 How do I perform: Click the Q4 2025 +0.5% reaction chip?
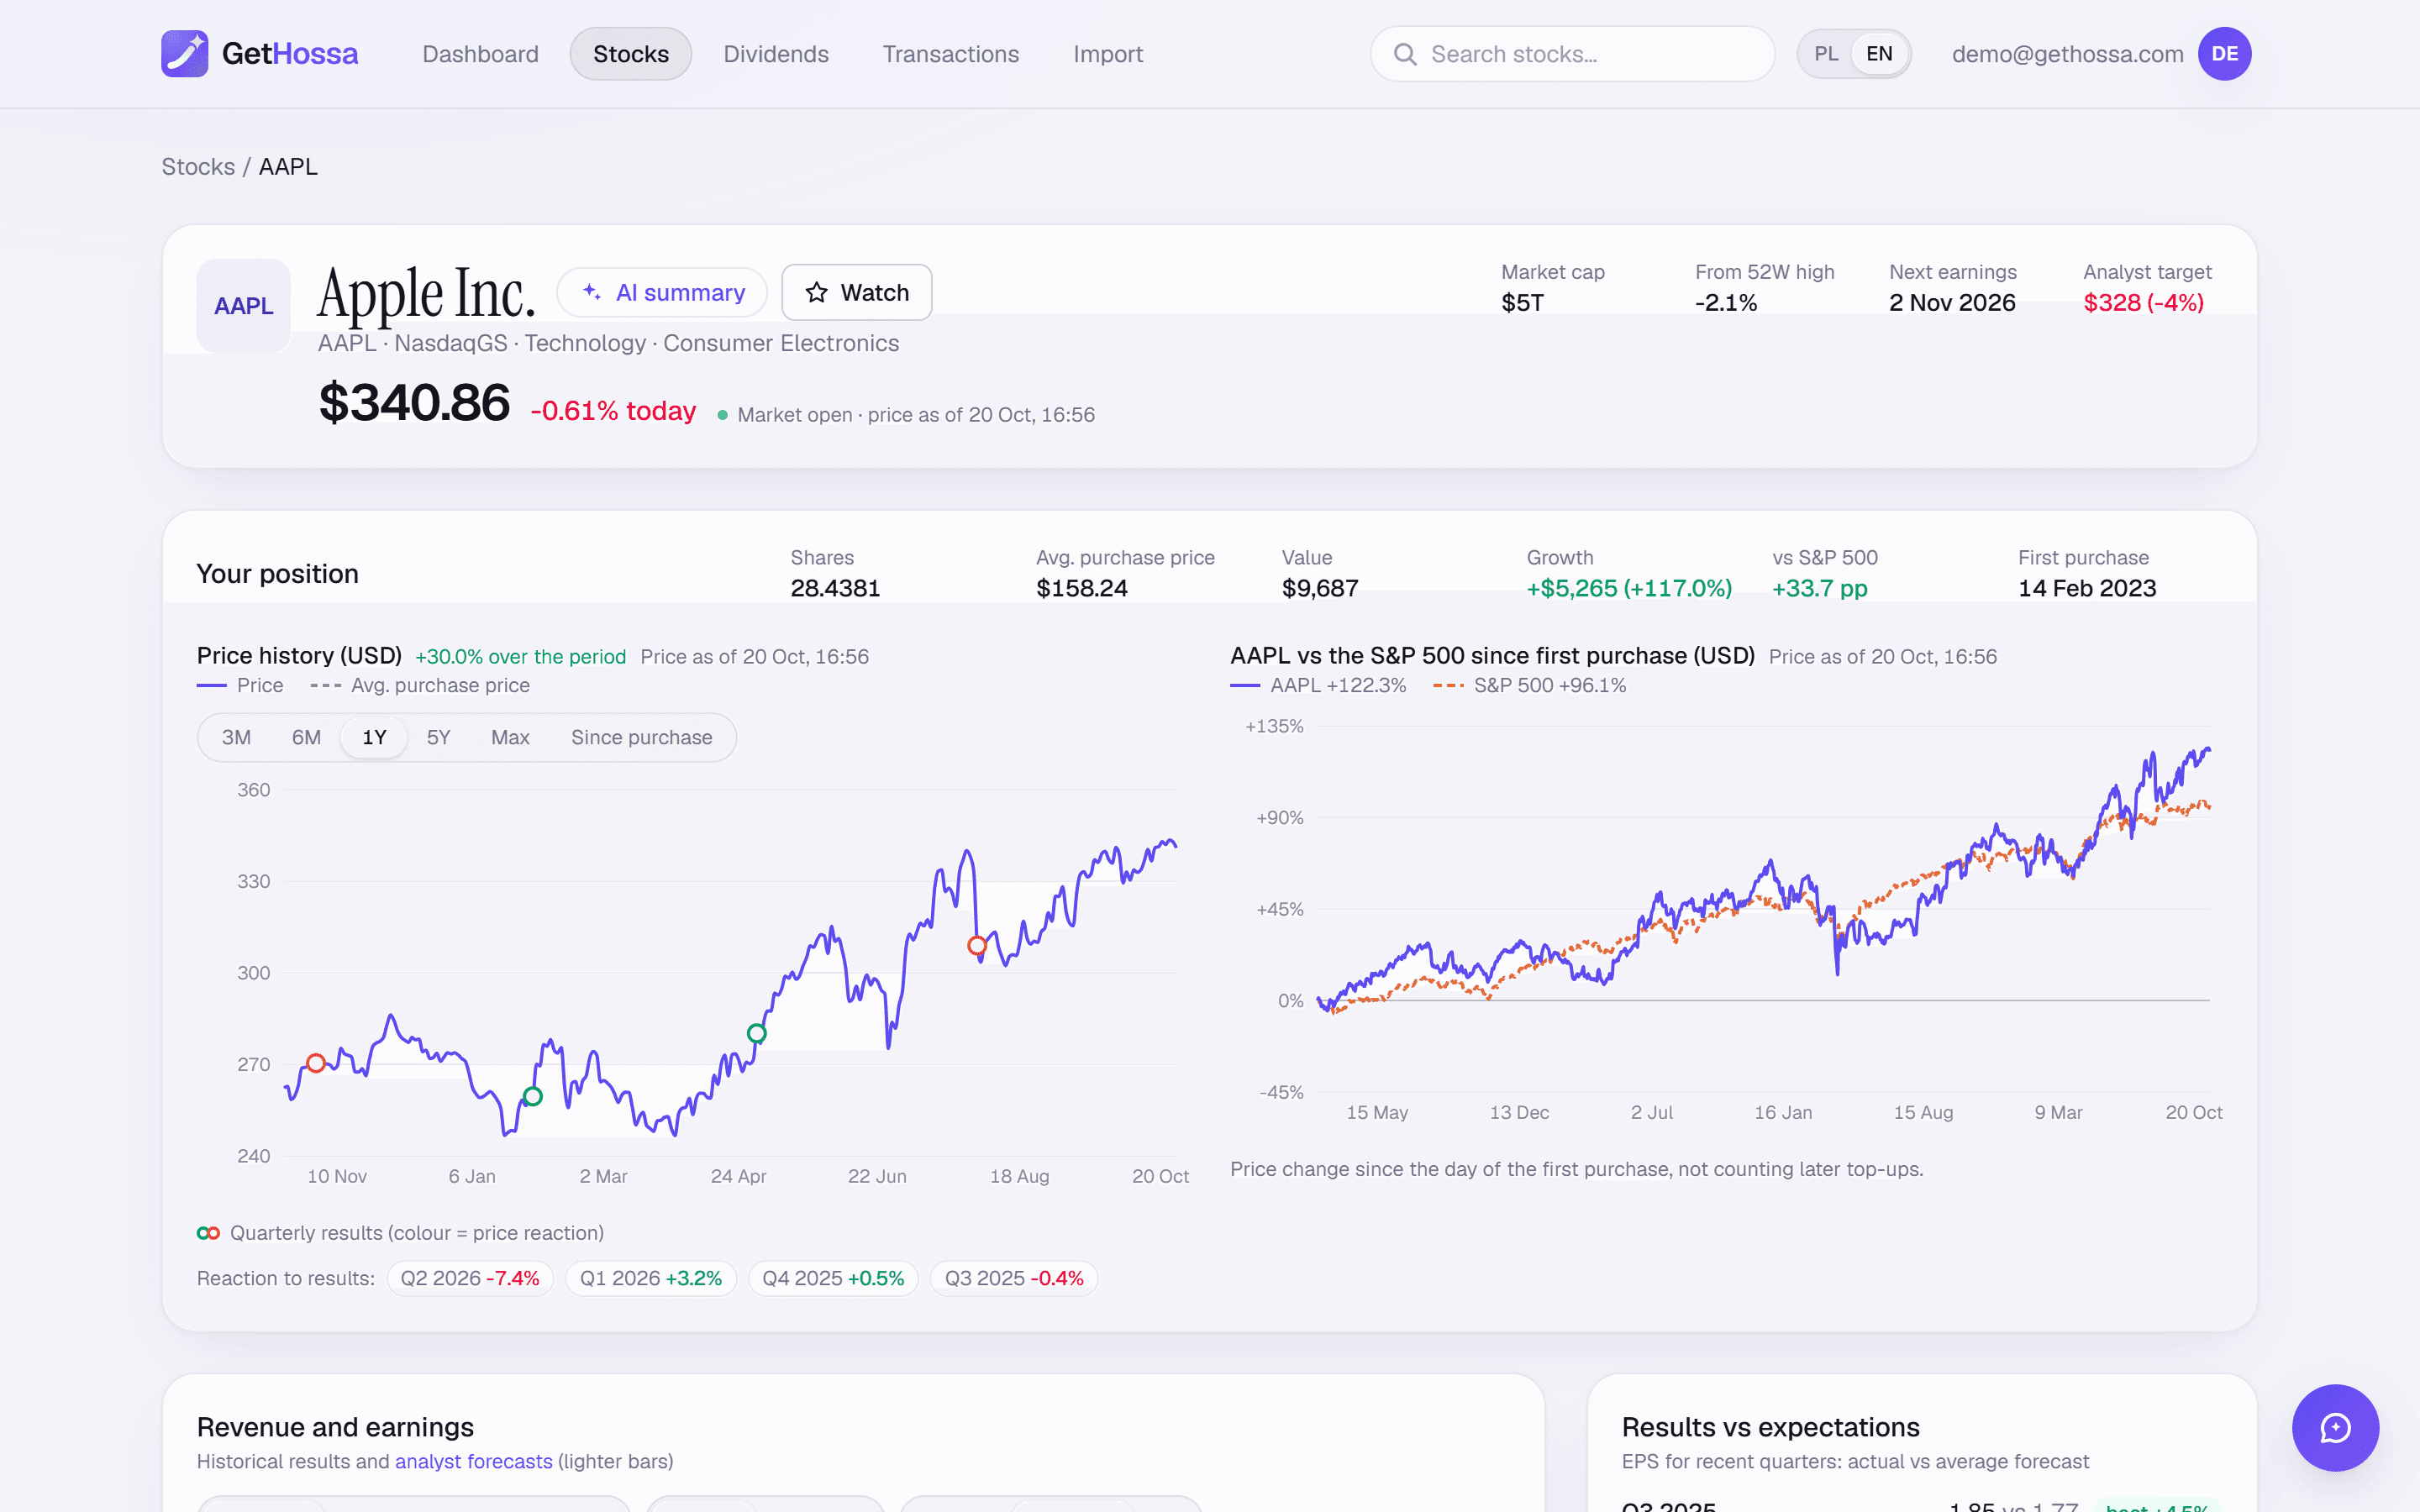(833, 1278)
